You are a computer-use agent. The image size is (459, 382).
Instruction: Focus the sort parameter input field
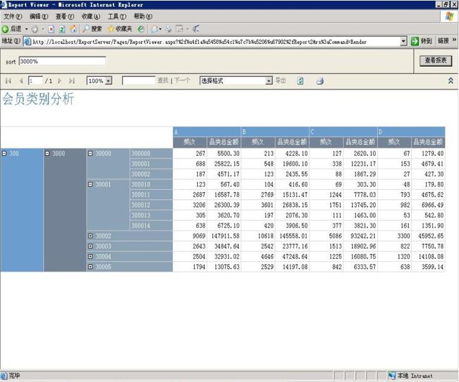pyautogui.click(x=63, y=61)
